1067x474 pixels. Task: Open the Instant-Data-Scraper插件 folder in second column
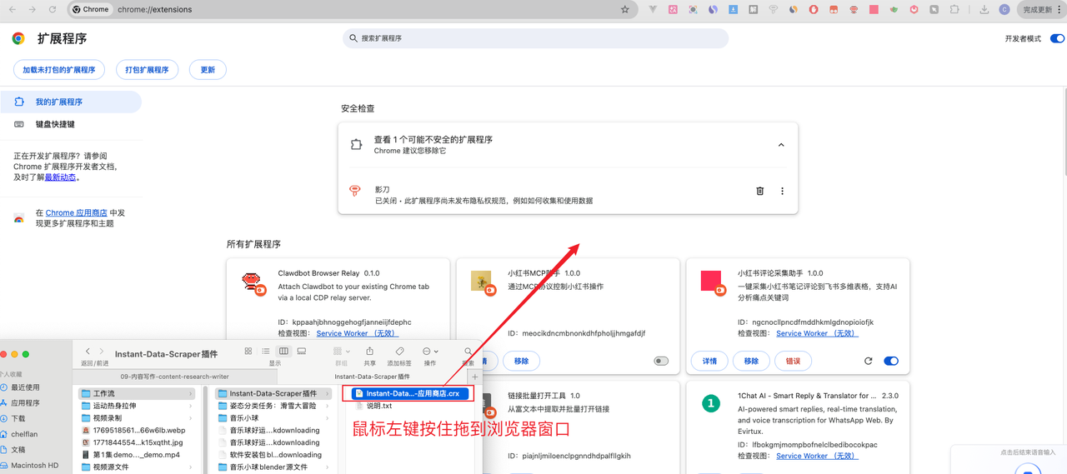tap(273, 393)
